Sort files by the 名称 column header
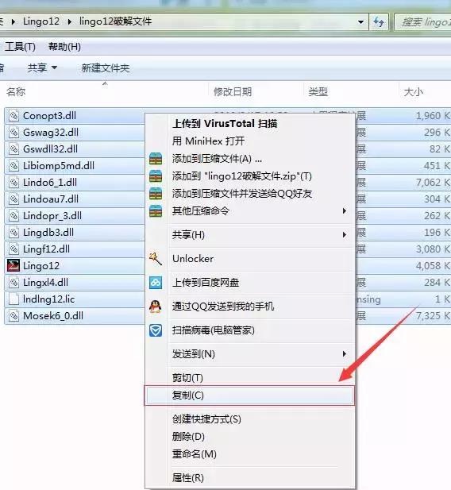This screenshot has width=451, height=490. (x=16, y=91)
